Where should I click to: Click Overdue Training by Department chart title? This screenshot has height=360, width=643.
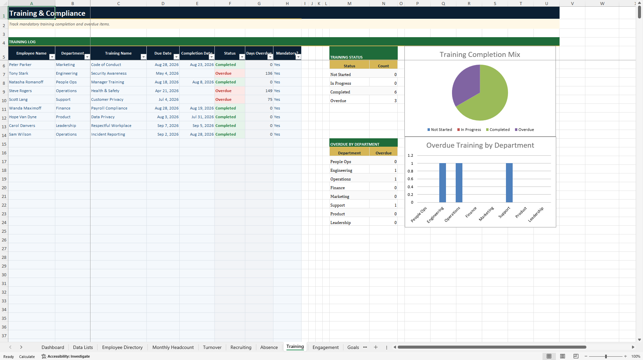click(480, 145)
